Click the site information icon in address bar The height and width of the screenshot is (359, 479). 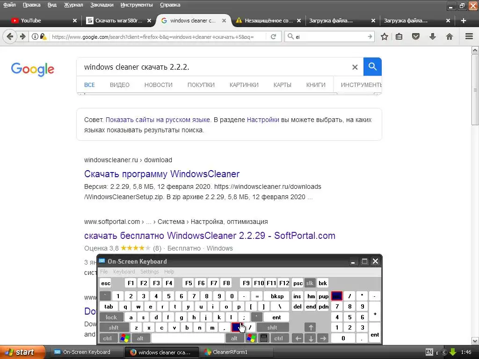coord(35,36)
